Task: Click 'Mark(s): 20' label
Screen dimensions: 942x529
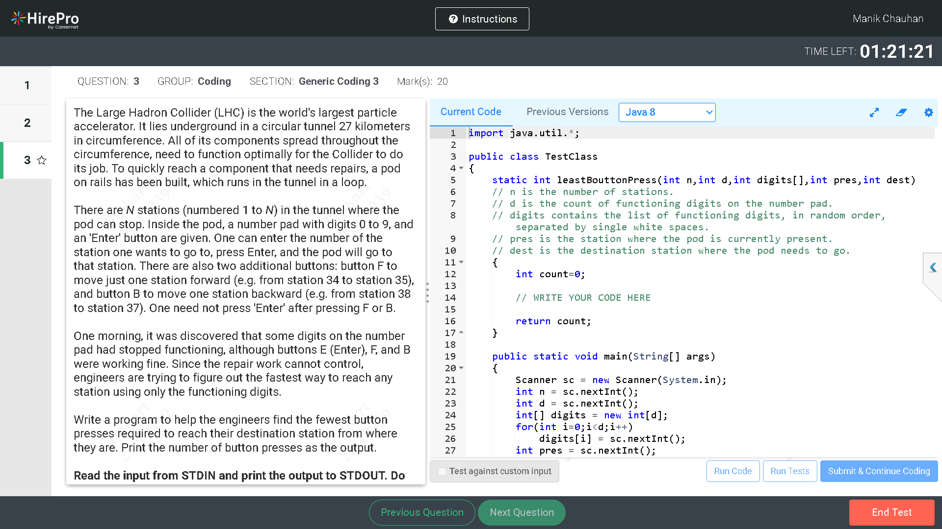Action: pos(422,81)
